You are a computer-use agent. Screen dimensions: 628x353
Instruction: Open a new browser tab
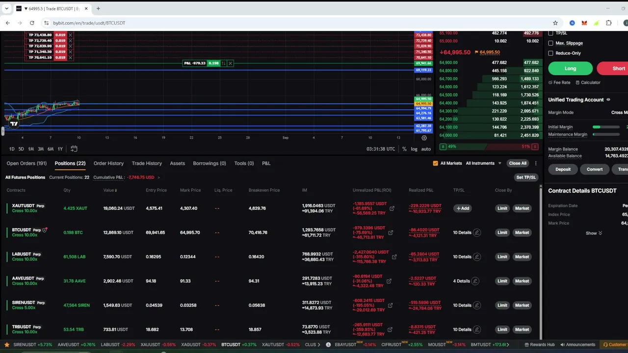98,8
